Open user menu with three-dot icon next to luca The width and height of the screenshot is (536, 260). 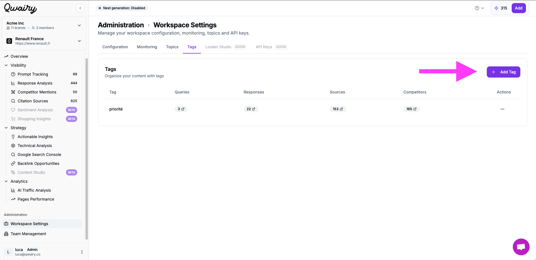pos(82,252)
